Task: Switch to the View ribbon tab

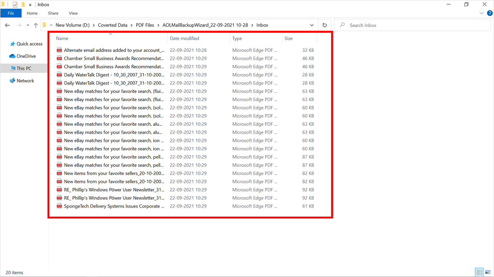Action: [73, 13]
